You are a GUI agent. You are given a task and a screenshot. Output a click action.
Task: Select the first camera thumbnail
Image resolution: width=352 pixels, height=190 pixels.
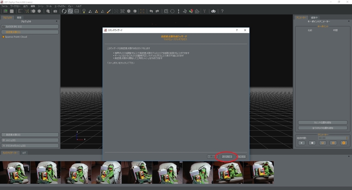coord(15,173)
